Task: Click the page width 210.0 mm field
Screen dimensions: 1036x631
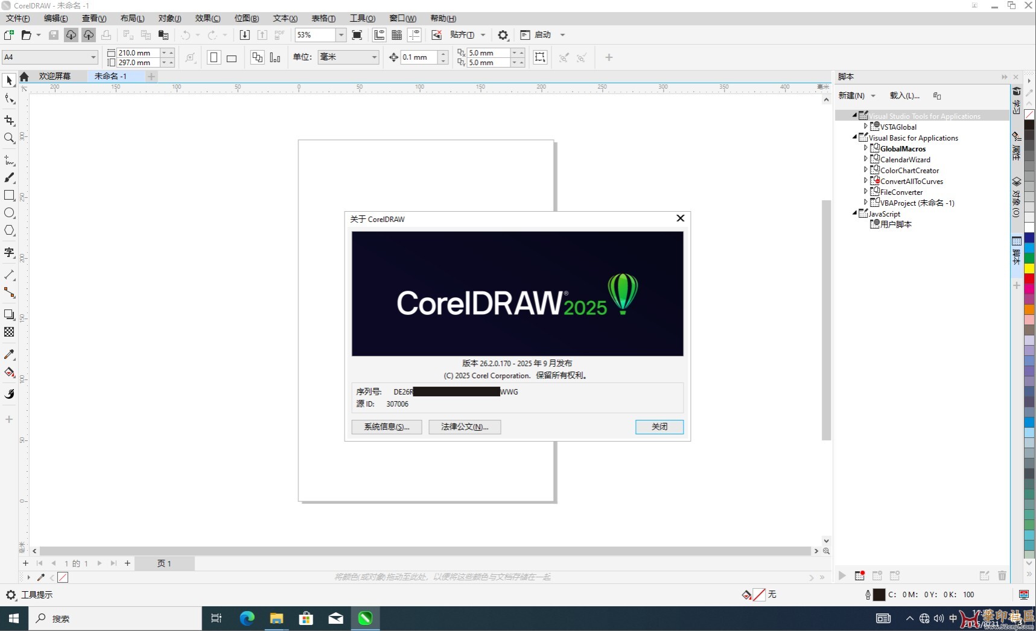Action: (138, 52)
